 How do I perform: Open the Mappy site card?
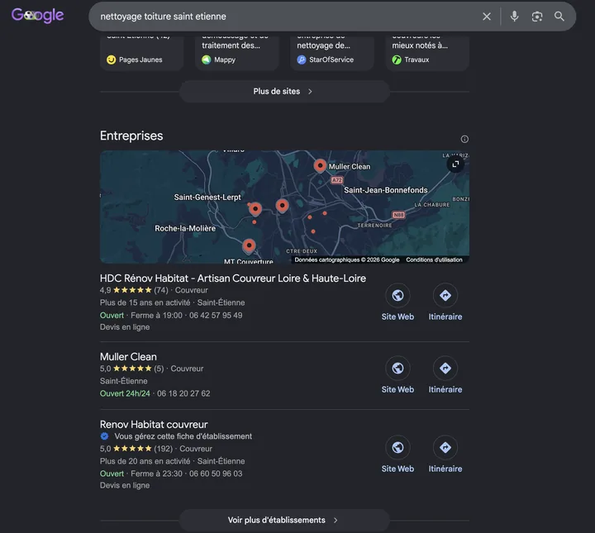pos(237,52)
